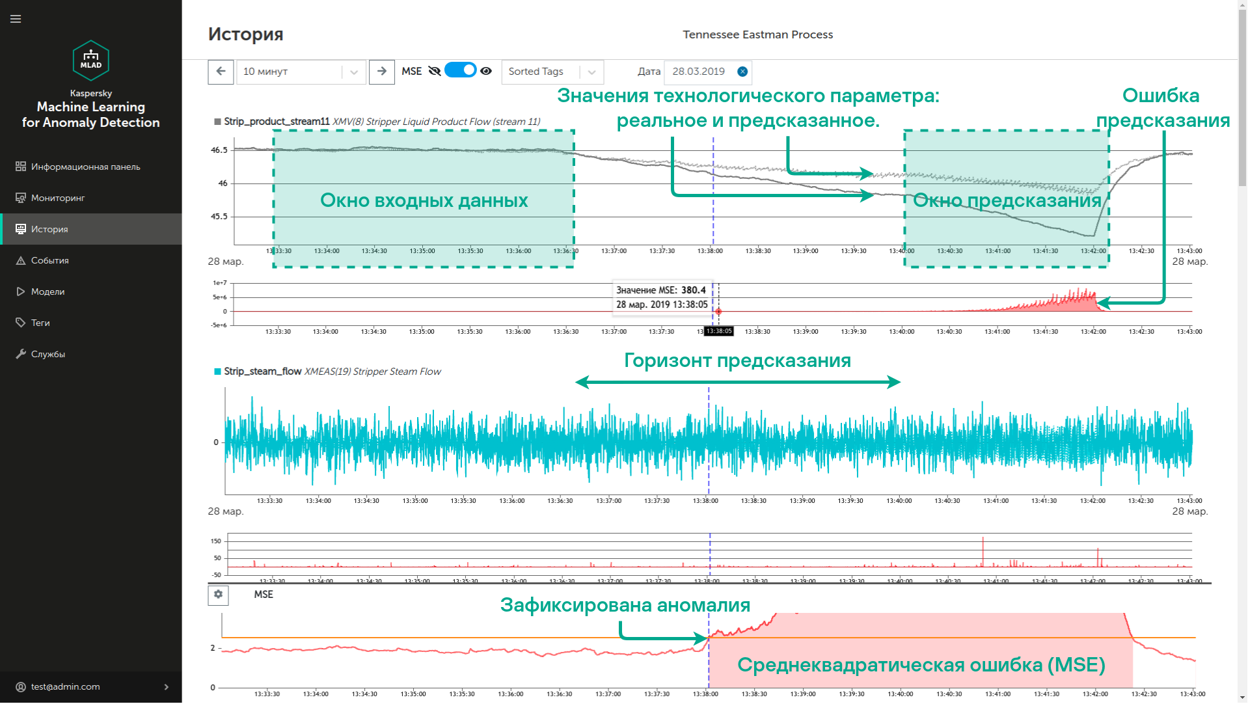1248x704 pixels.
Task: Open the Sorted Tags dropdown
Action: coord(591,72)
